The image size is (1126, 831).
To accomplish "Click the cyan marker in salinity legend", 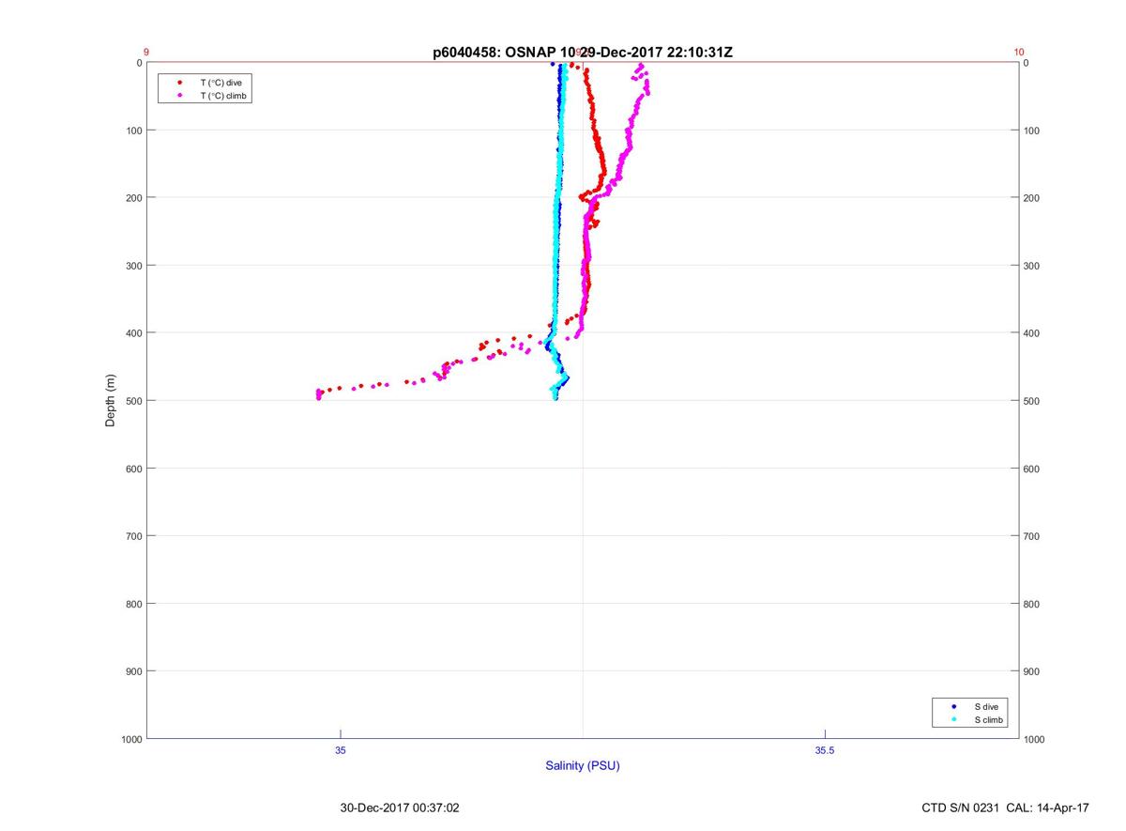I will tap(953, 719).
